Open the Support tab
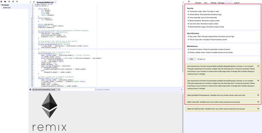262x133 pixels. coord(237,3)
